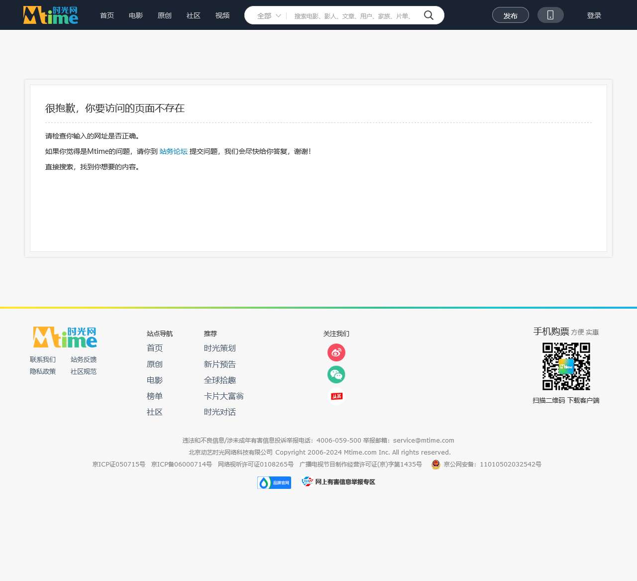Click the blue 品牌官网 badge
This screenshot has width=637, height=581.
(274, 482)
